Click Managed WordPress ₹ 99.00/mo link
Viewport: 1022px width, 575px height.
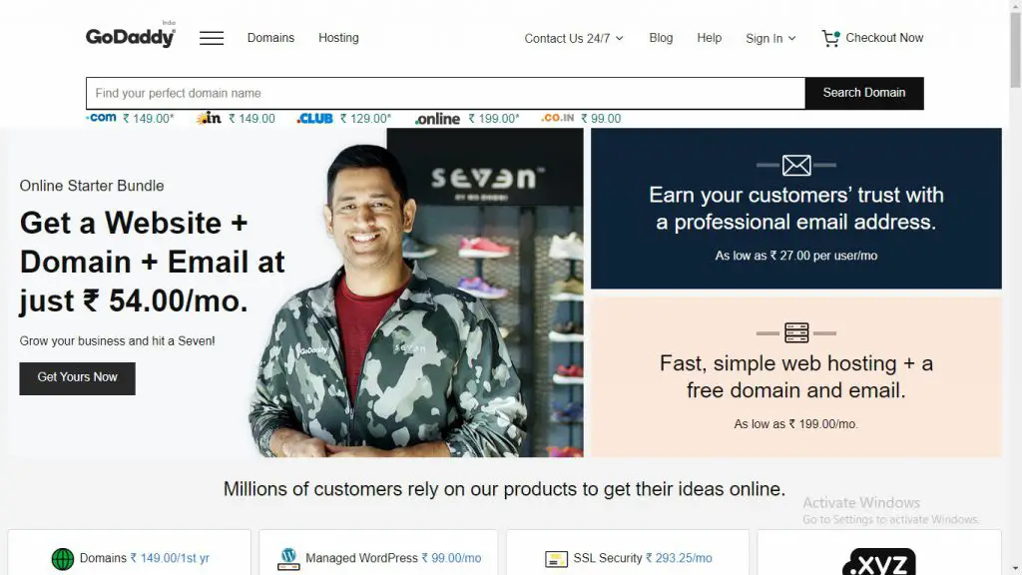(393, 558)
